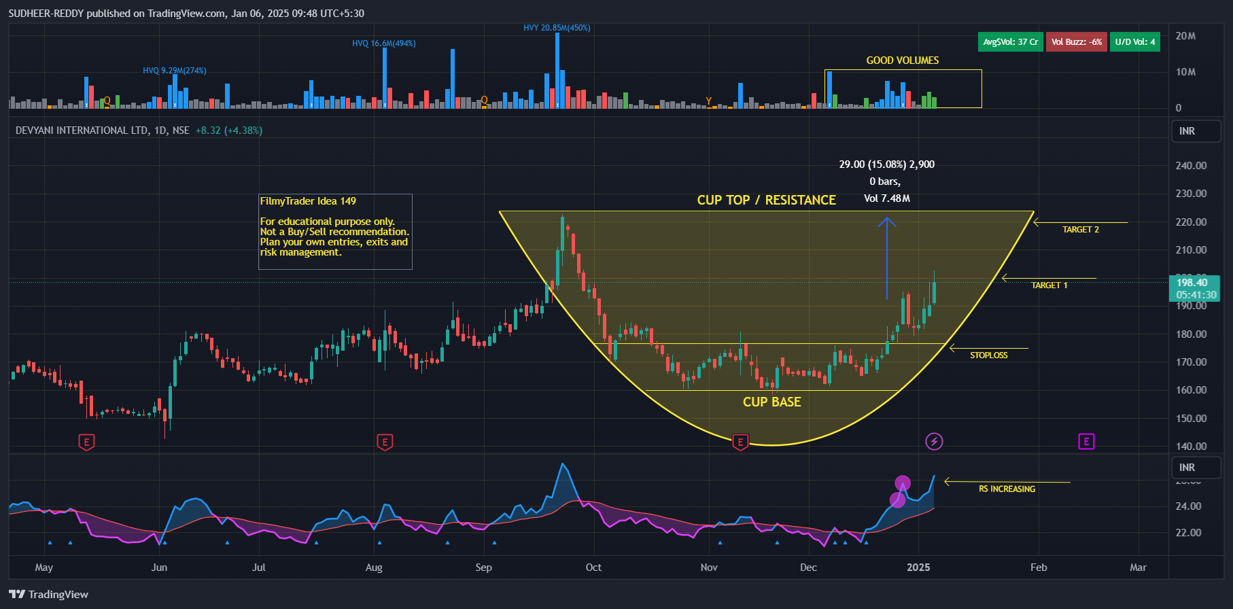Click the AvgSVol: 37 Cr badge
Viewport: 1233px width, 609px height.
coord(1011,42)
